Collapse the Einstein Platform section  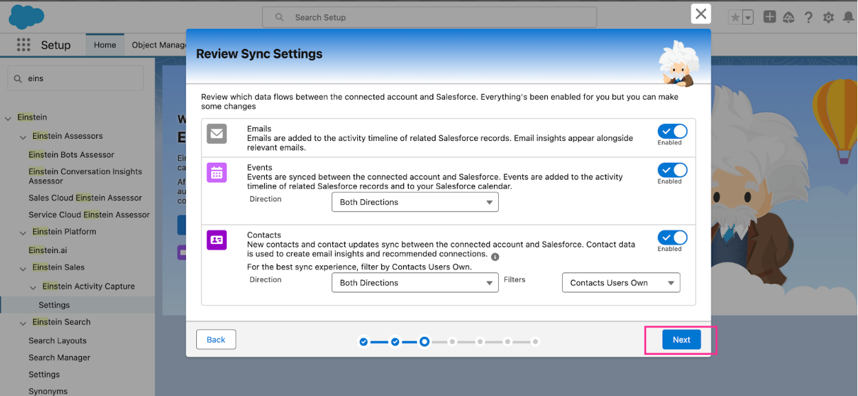click(x=23, y=232)
